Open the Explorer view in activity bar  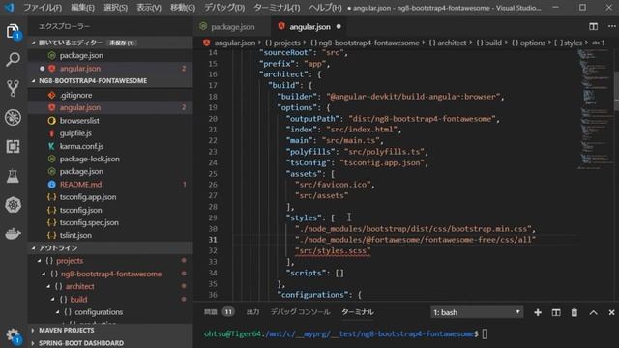(x=13, y=31)
